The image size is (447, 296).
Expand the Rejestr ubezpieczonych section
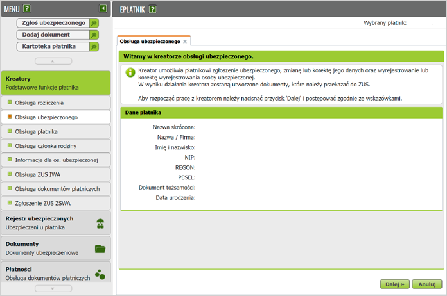(x=56, y=223)
